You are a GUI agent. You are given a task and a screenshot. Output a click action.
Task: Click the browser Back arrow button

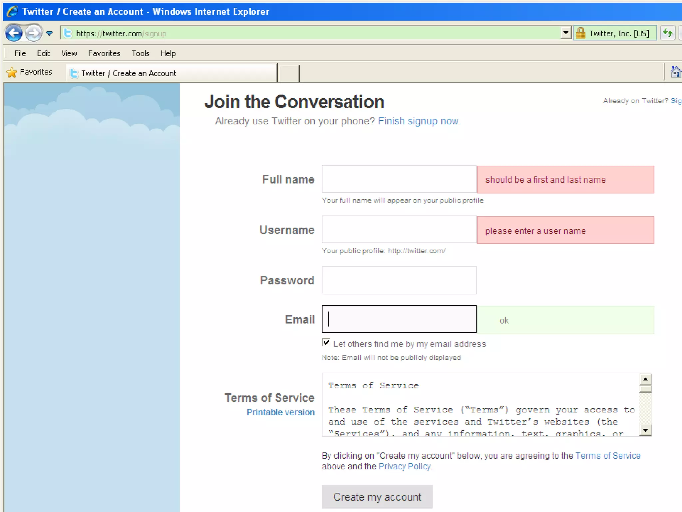point(14,33)
